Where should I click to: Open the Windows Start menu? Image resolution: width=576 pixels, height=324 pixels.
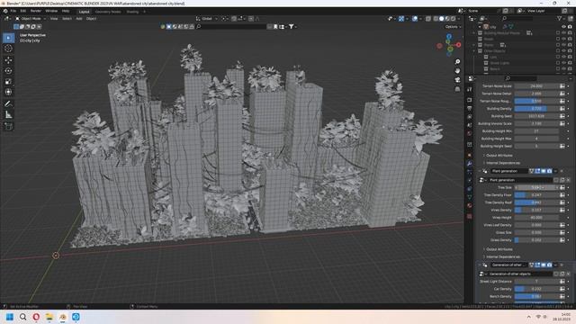(10, 317)
